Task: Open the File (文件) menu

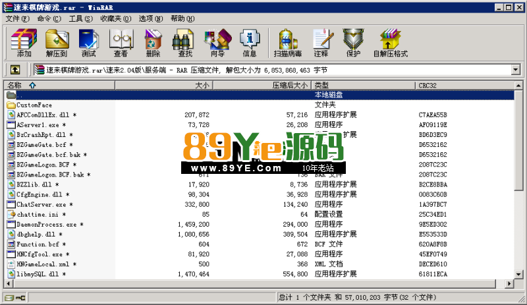Action: tap(18, 18)
